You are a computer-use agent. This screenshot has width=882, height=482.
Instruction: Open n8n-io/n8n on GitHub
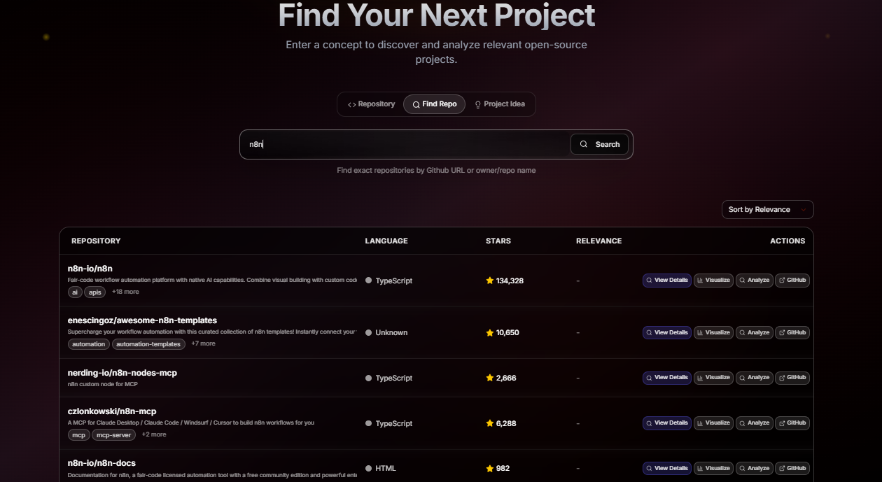point(792,281)
